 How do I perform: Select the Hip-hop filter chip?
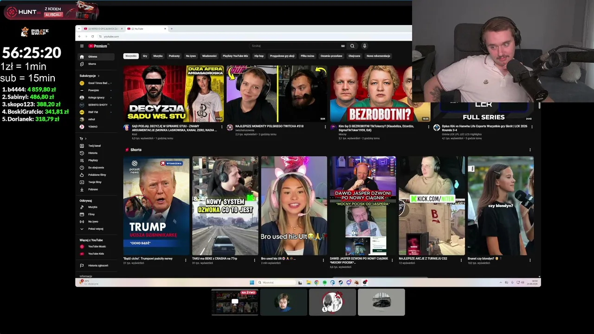[x=259, y=56]
